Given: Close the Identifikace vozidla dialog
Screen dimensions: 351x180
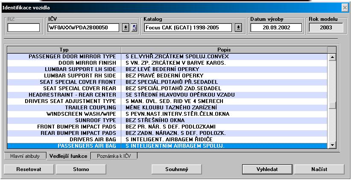Looking at the screenshot, I should [x=345, y=8].
